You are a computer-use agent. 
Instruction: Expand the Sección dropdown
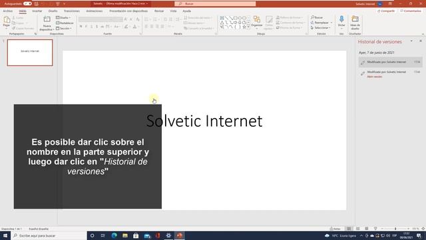(64, 28)
